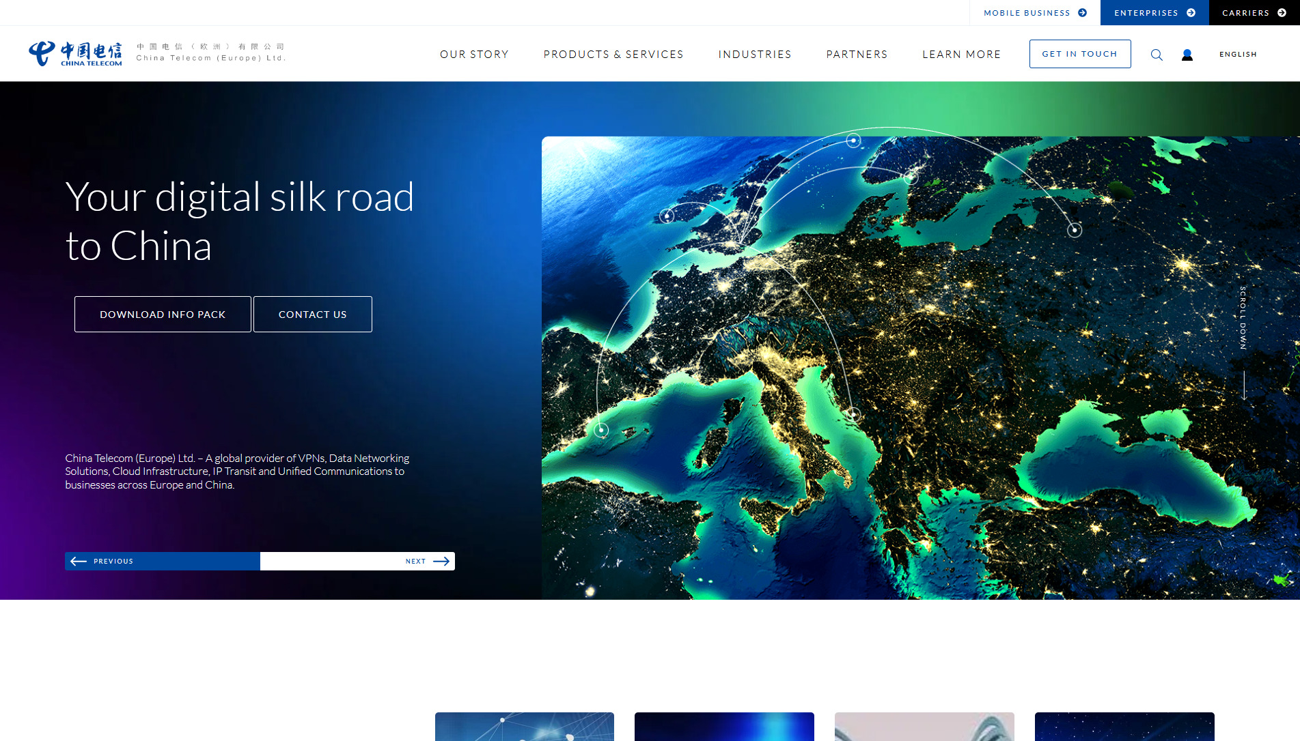Click the Get In Touch button
This screenshot has height=741, width=1300.
1079,54
